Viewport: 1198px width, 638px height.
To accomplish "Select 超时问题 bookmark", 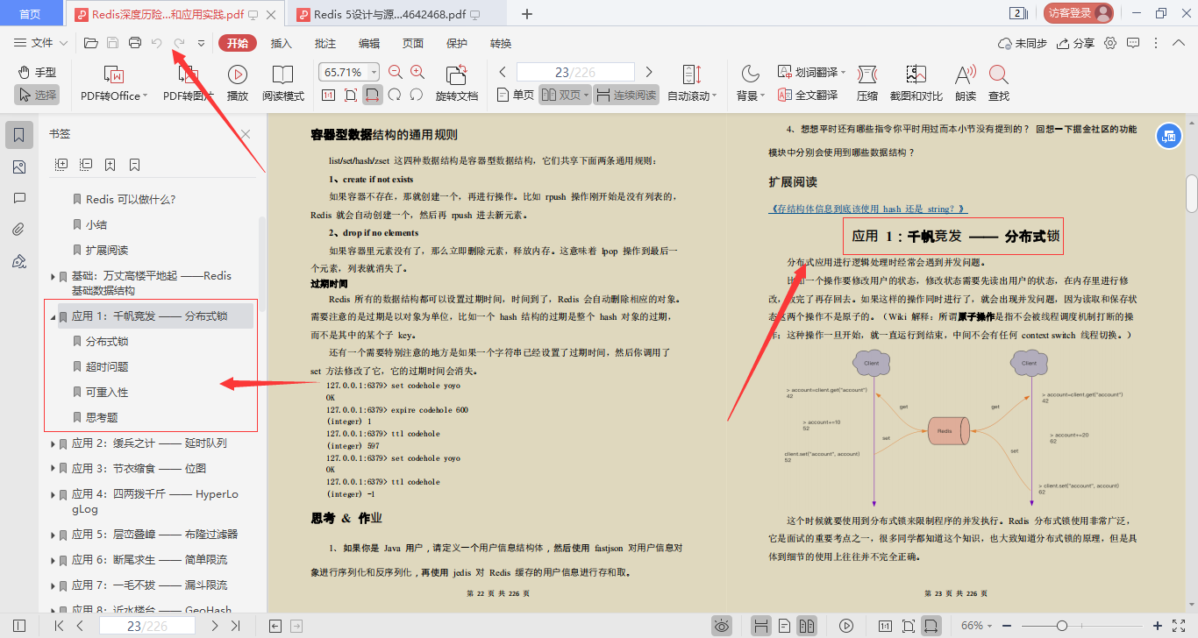I will click(107, 366).
